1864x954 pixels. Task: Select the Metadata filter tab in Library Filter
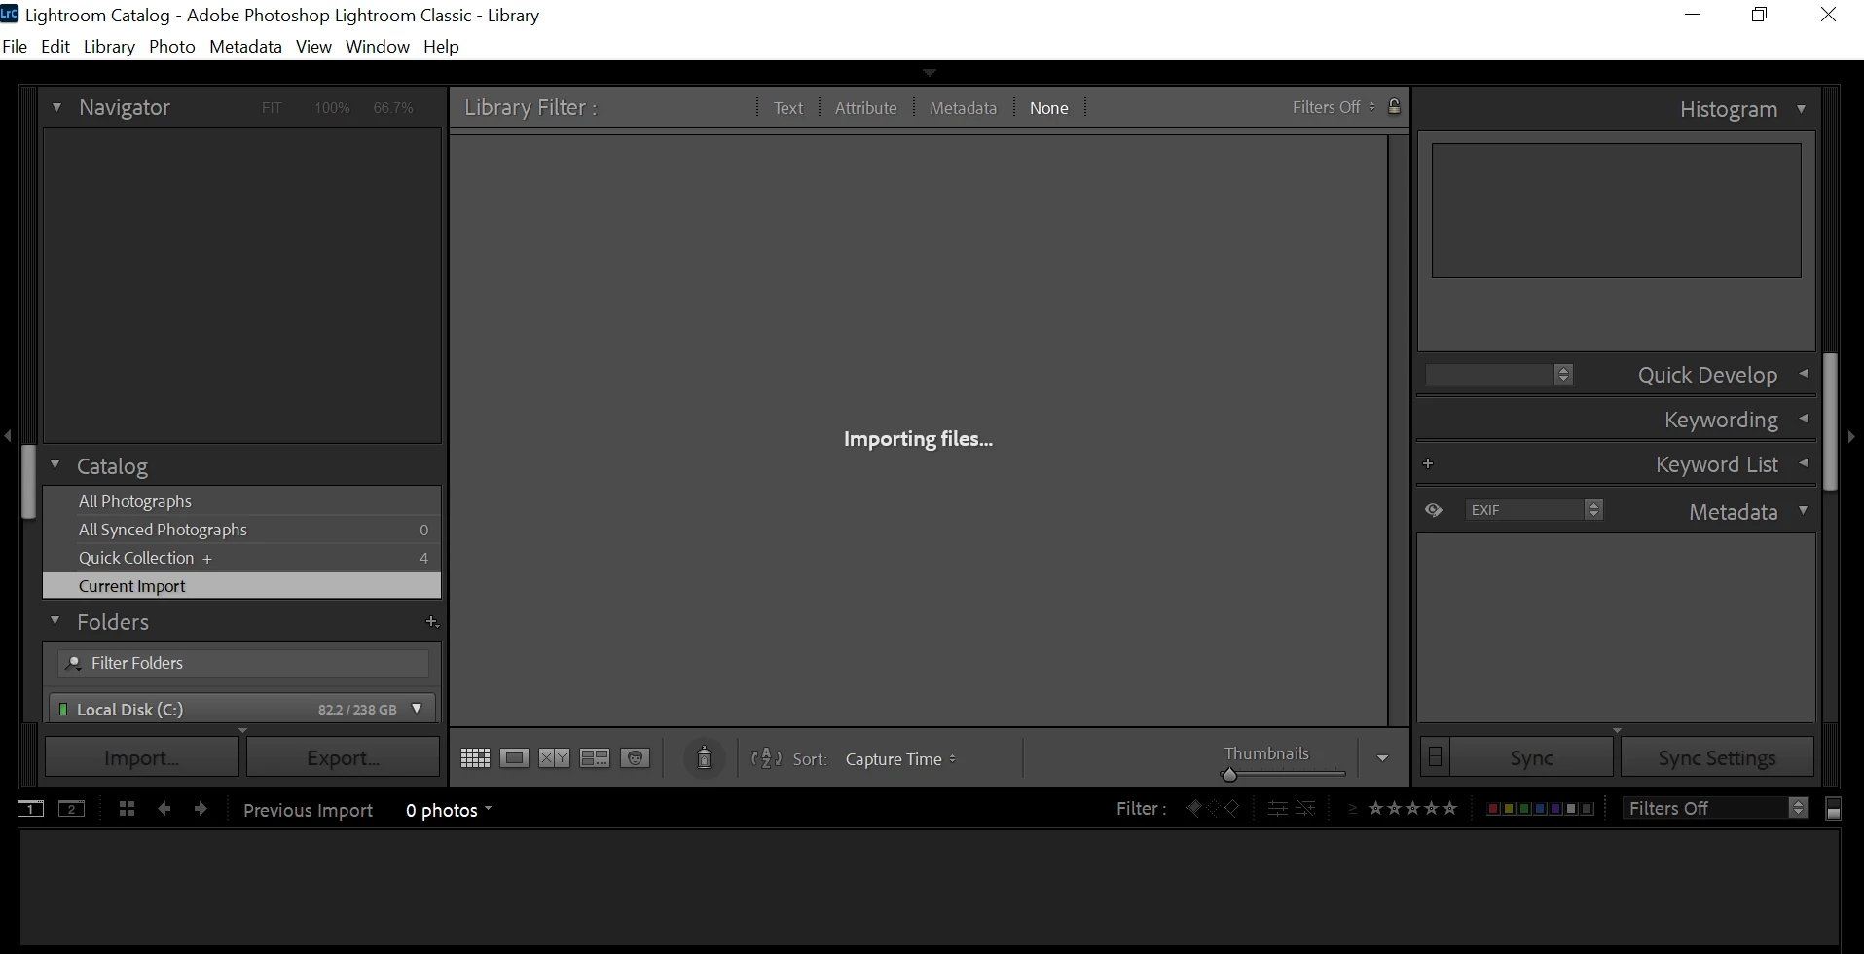pyautogui.click(x=963, y=108)
